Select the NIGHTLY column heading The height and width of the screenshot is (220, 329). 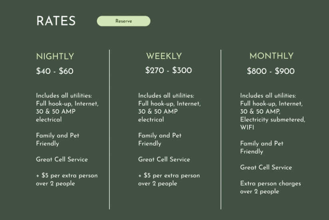coord(55,57)
